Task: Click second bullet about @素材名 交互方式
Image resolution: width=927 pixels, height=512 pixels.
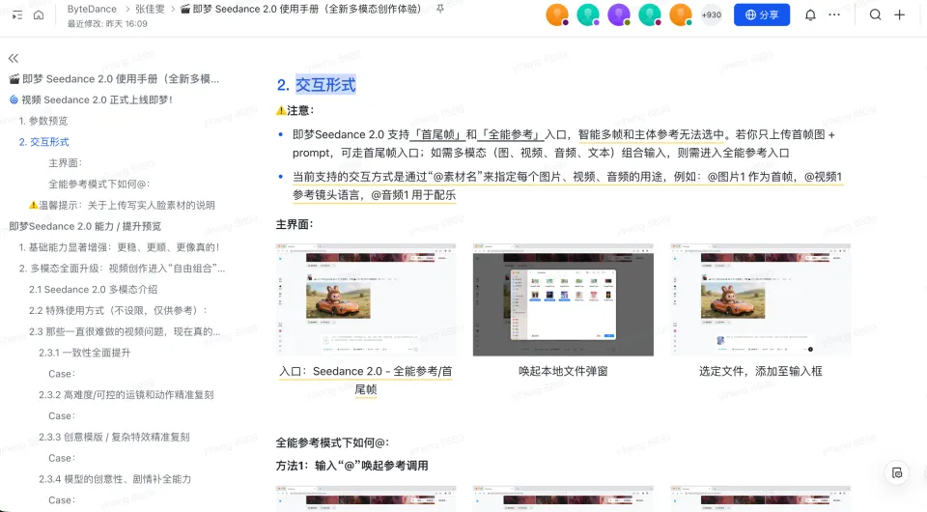Action: click(567, 185)
